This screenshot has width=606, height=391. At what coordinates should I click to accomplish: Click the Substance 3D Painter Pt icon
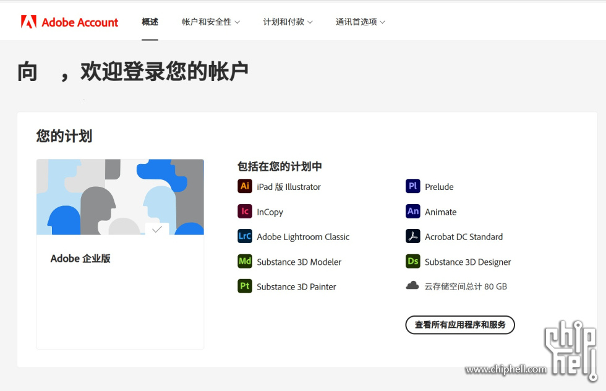[x=245, y=286]
